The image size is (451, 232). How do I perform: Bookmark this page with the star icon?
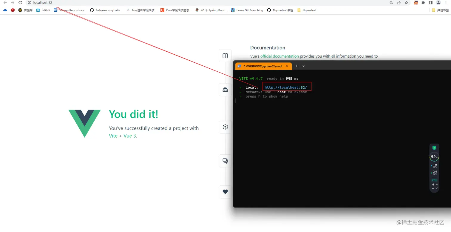point(406,3)
